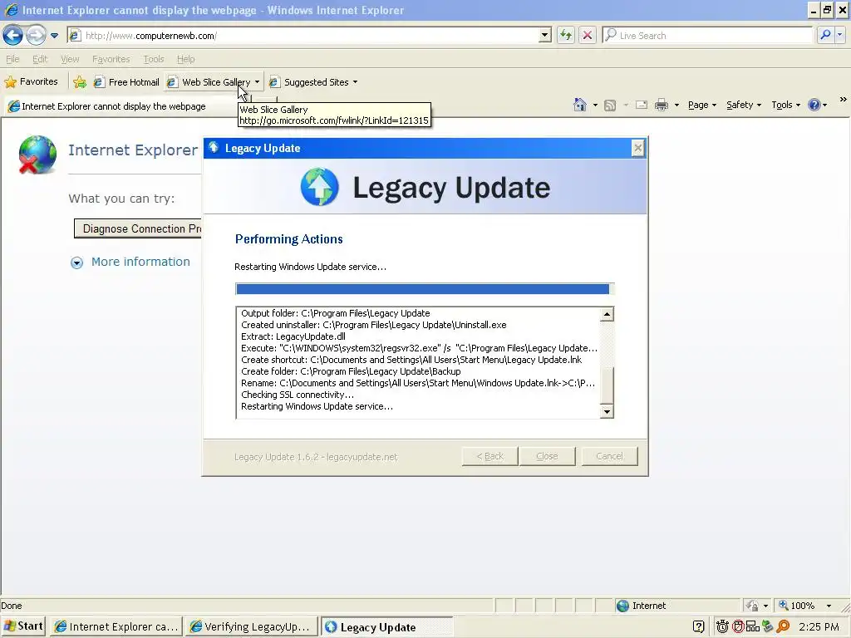Click the alarm clock tray icon
Screen dimensions: 851x638
pyautogui.click(x=722, y=626)
